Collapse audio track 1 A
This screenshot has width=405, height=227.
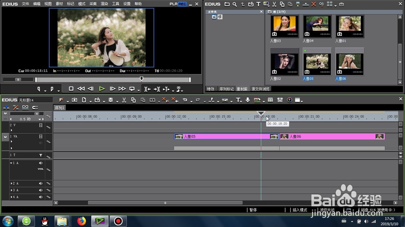pyautogui.click(x=11, y=163)
